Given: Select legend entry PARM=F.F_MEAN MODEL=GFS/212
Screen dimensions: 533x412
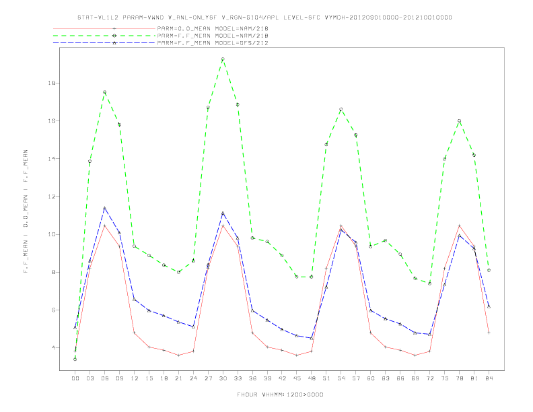Looking at the screenshot, I should click(x=213, y=43).
